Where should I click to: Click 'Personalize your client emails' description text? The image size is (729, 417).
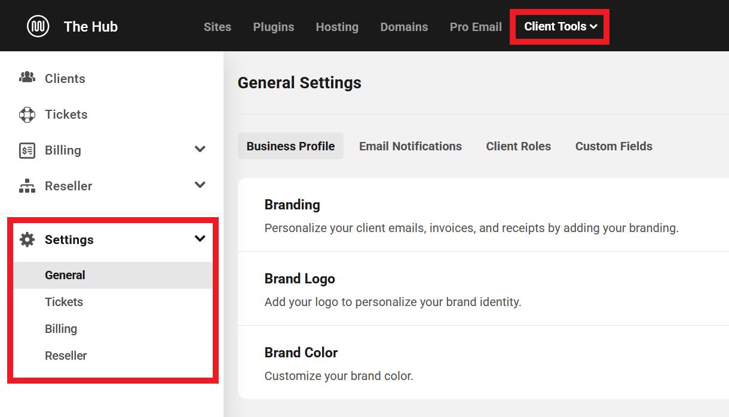coord(471,228)
